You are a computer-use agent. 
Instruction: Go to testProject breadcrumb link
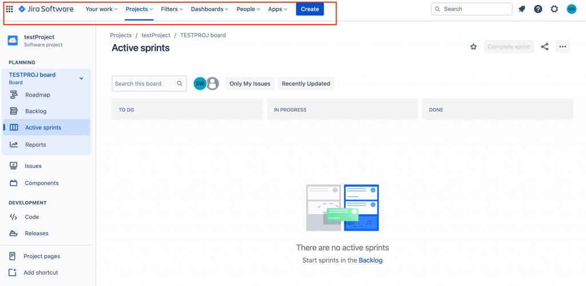click(x=156, y=35)
